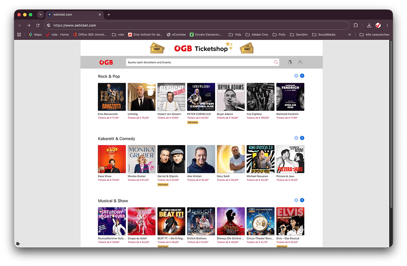Open the Pizzera & Jaus thumbnail
The image size is (407, 266).
point(290,159)
